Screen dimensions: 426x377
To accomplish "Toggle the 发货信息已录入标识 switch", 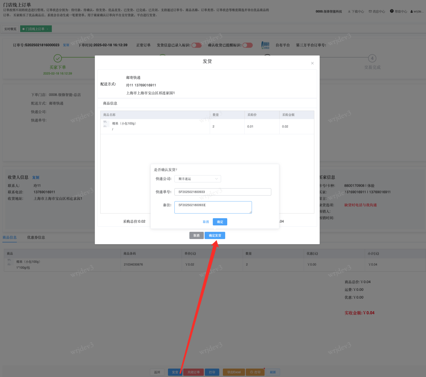I will pyautogui.click(x=196, y=45).
